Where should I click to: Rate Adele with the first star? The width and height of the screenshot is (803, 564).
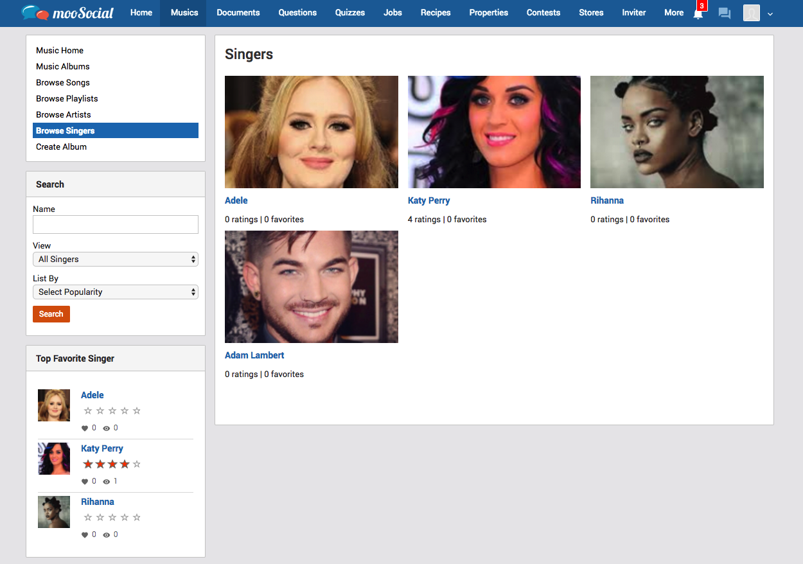click(x=88, y=410)
